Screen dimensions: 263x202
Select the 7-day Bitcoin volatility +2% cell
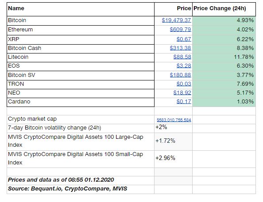[173, 129]
